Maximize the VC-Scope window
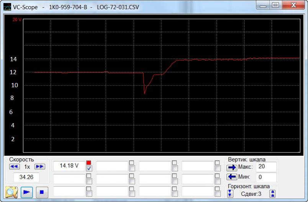The height and width of the screenshot is (202, 308). pos(275,5)
